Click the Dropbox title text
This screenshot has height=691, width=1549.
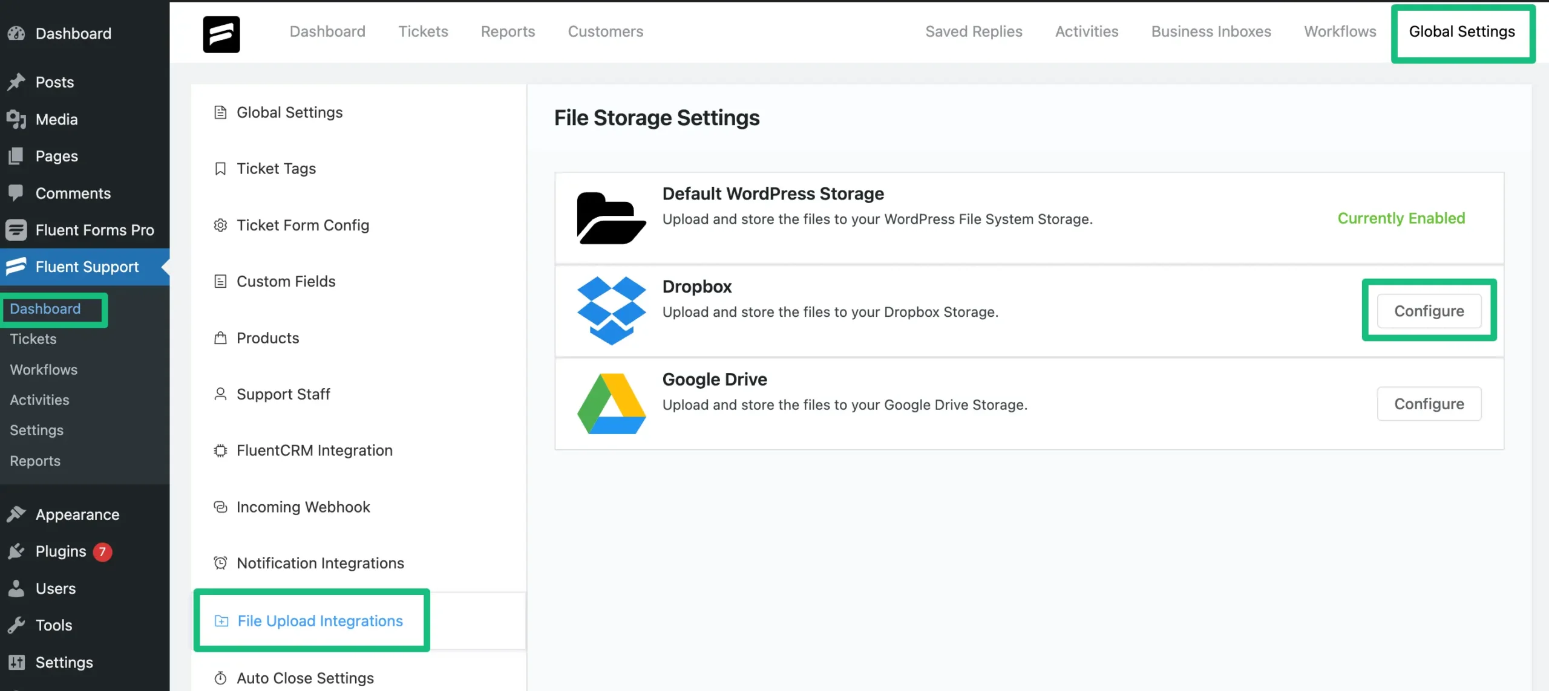click(696, 287)
